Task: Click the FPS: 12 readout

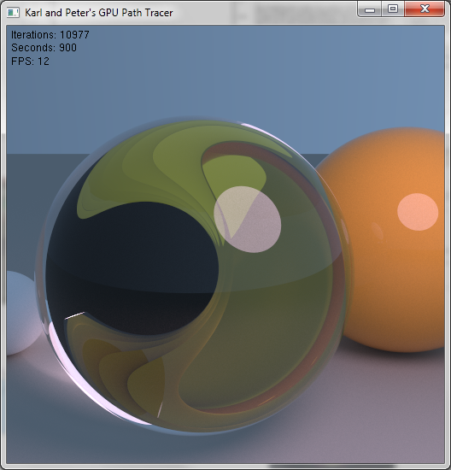Action: click(30, 62)
